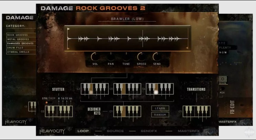Screen dimensions: 256x140
Task: Switch to the LOOP tab
Action: click(x=83, y=131)
